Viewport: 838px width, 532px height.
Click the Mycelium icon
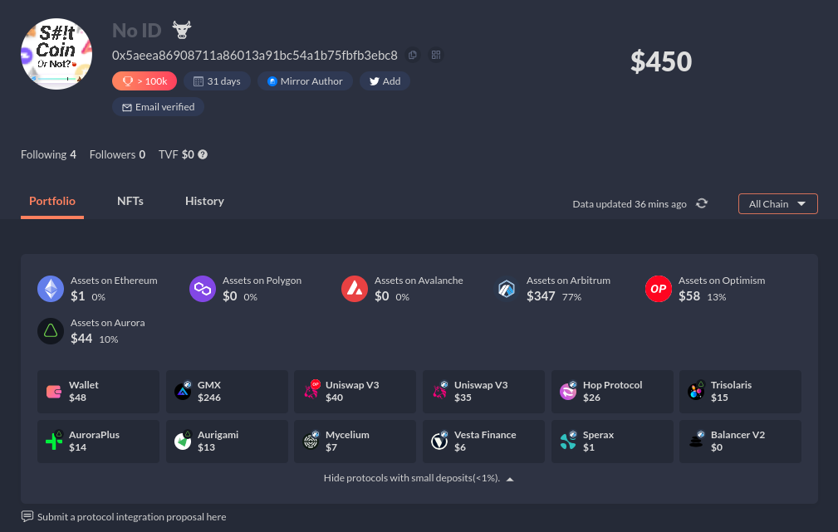pyautogui.click(x=311, y=441)
